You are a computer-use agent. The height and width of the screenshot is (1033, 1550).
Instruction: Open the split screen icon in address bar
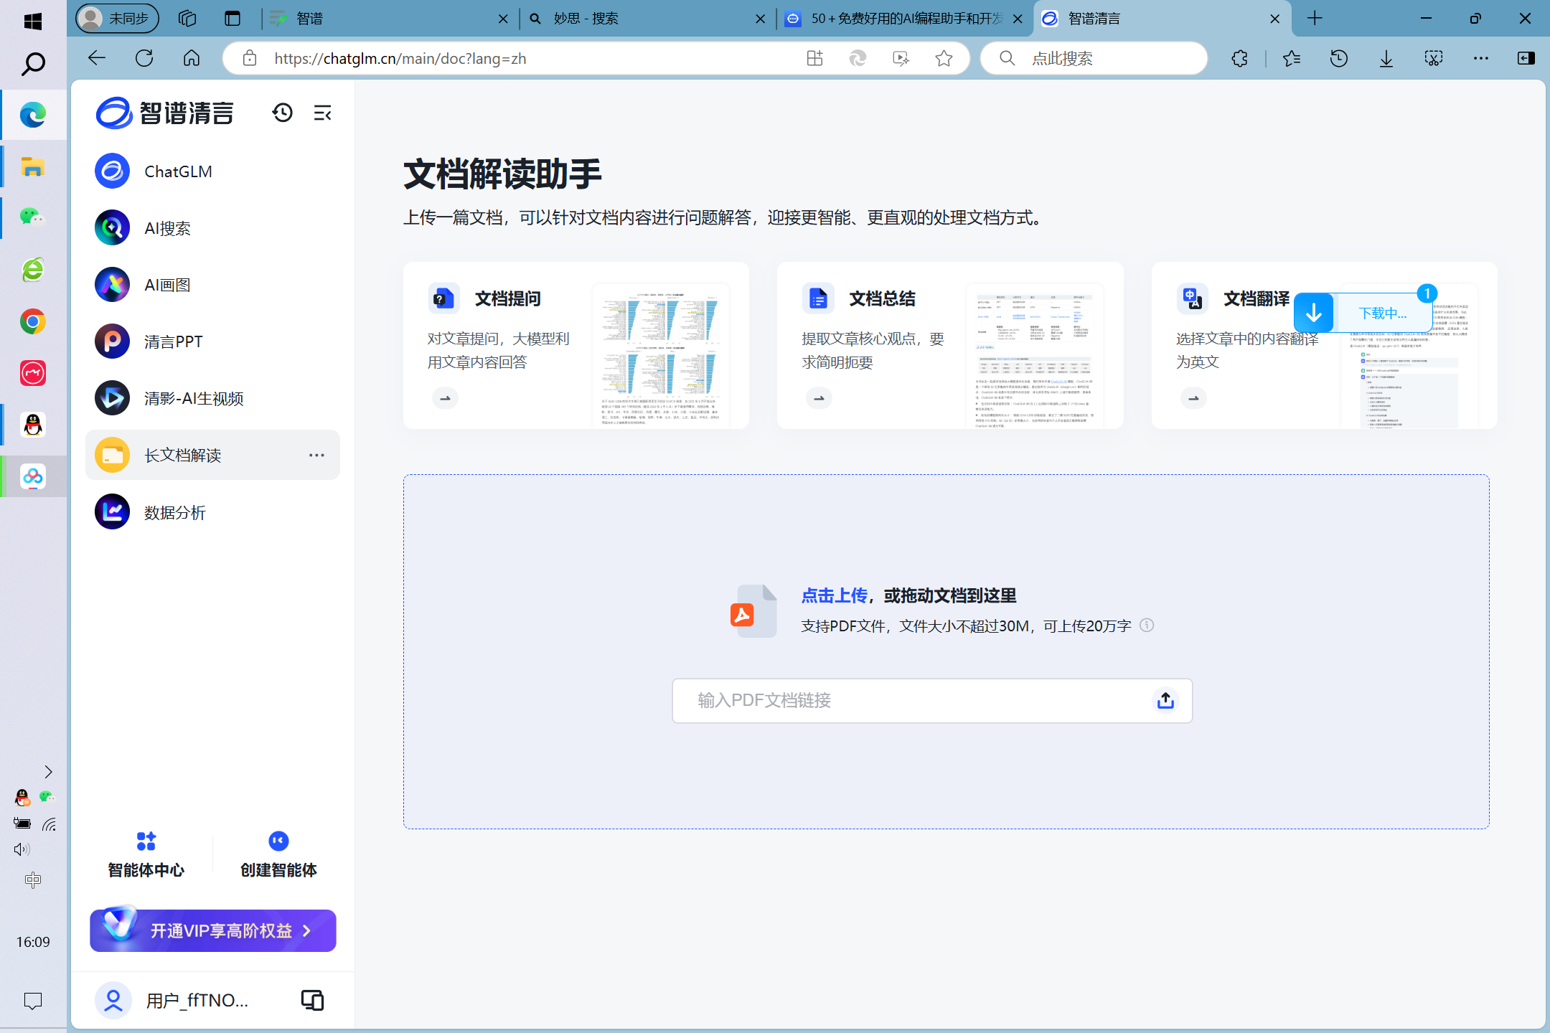[814, 58]
